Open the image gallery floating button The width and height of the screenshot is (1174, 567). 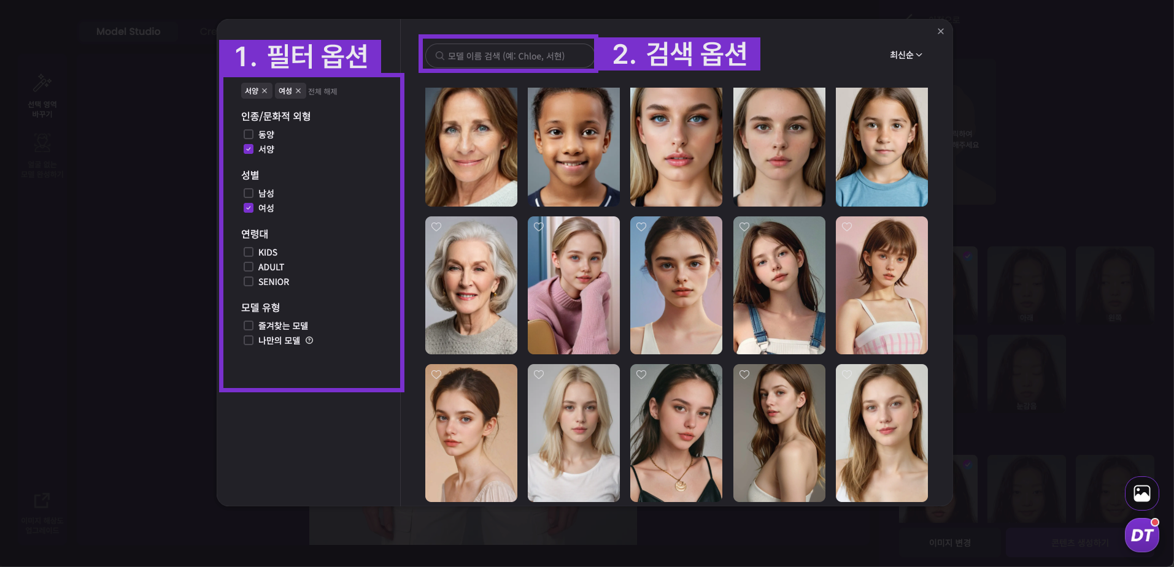pyautogui.click(x=1142, y=493)
